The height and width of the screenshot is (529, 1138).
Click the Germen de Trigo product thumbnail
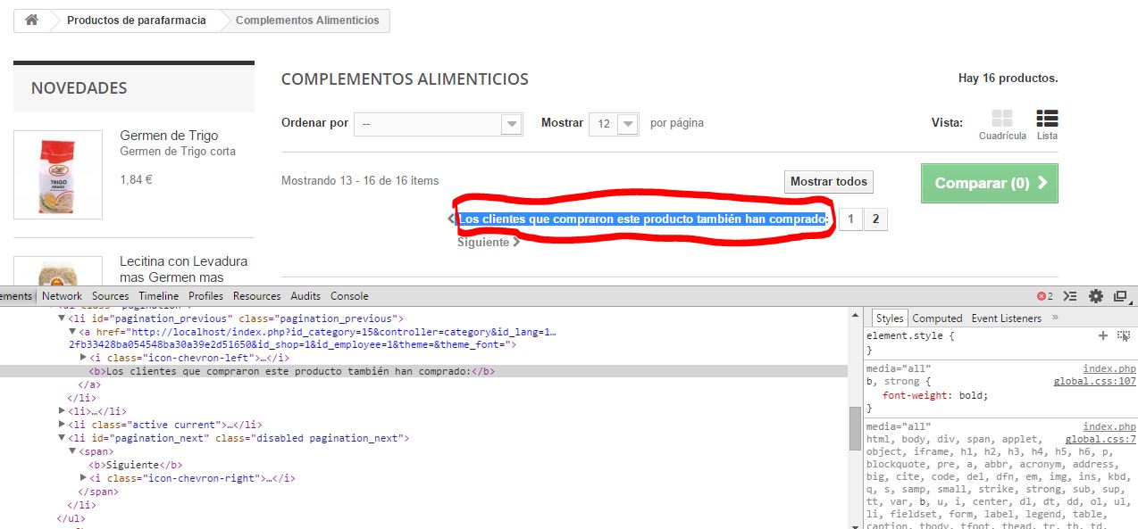point(58,175)
